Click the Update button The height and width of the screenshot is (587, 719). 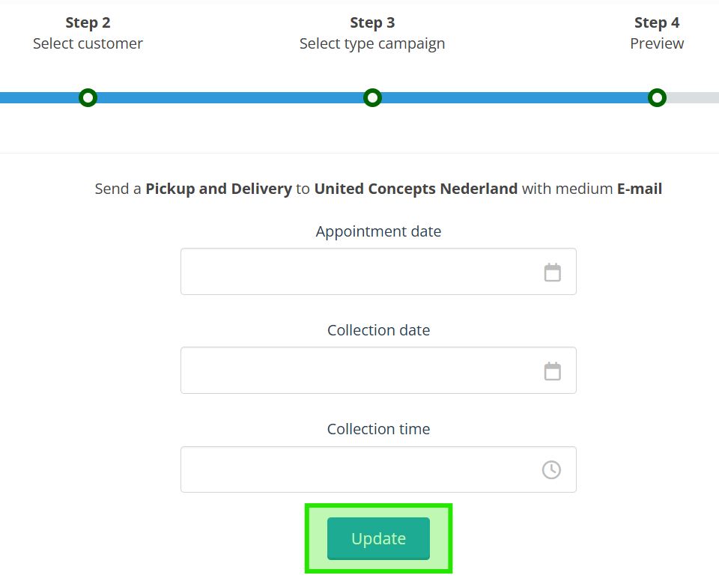tap(378, 538)
